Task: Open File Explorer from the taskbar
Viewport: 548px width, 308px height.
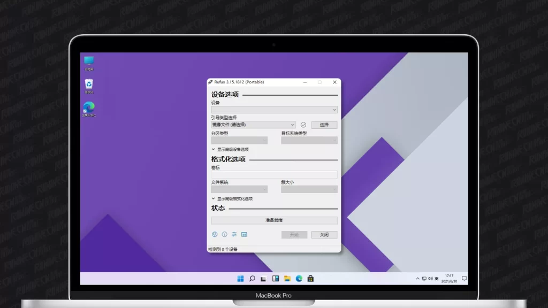Action: (287, 279)
